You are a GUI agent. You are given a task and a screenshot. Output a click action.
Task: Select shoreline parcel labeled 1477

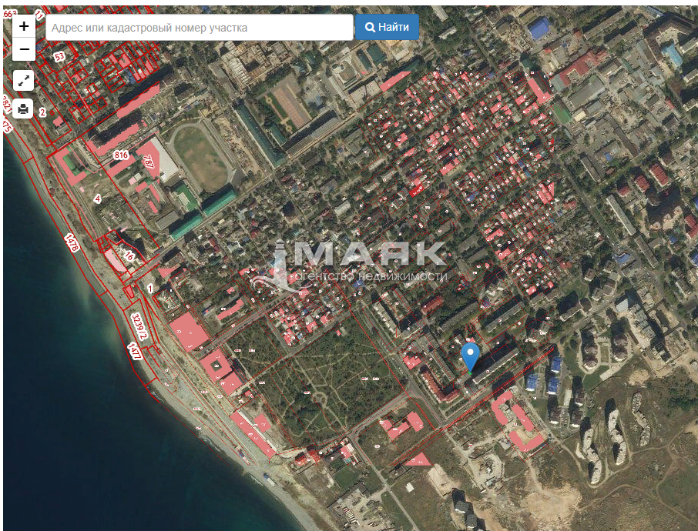point(134,352)
